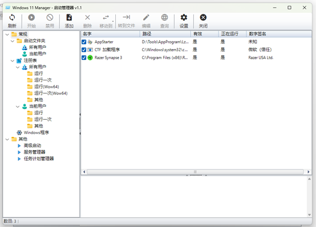Sort by 名字 column header
This screenshot has width=316, height=227.
click(110, 34)
